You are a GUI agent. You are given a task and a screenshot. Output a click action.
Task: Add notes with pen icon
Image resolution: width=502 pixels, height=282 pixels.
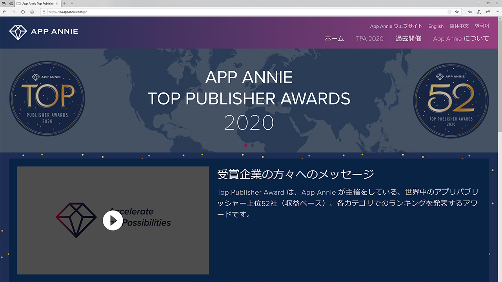pyautogui.click(x=479, y=12)
